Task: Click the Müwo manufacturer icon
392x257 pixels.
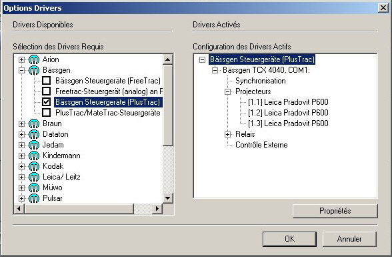Action: (x=34, y=188)
